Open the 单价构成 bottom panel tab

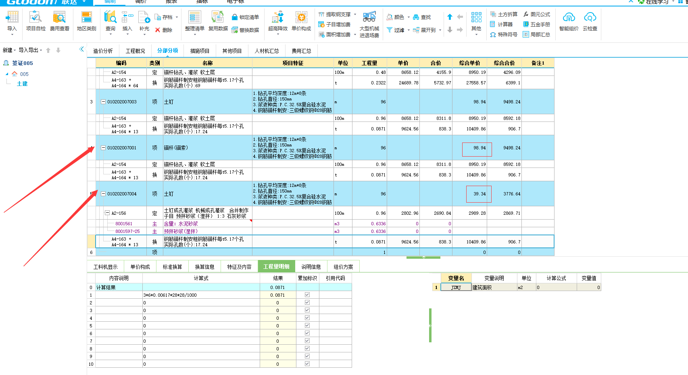tap(140, 267)
